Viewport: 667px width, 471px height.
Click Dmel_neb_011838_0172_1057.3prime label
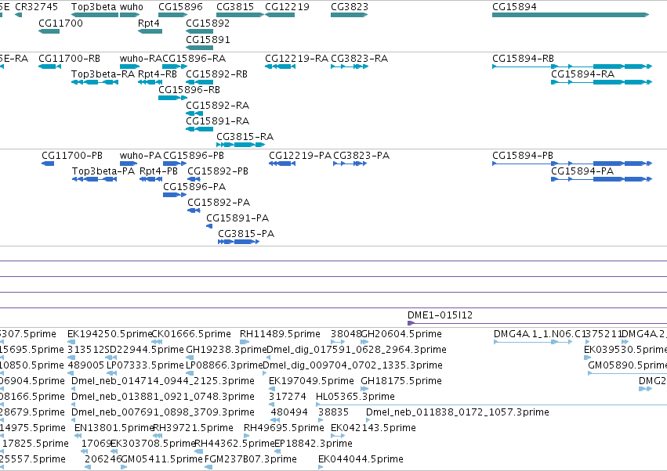click(457, 412)
